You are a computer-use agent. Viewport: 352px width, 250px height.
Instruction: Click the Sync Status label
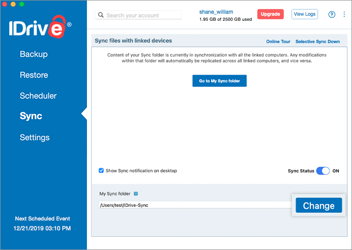301,171
